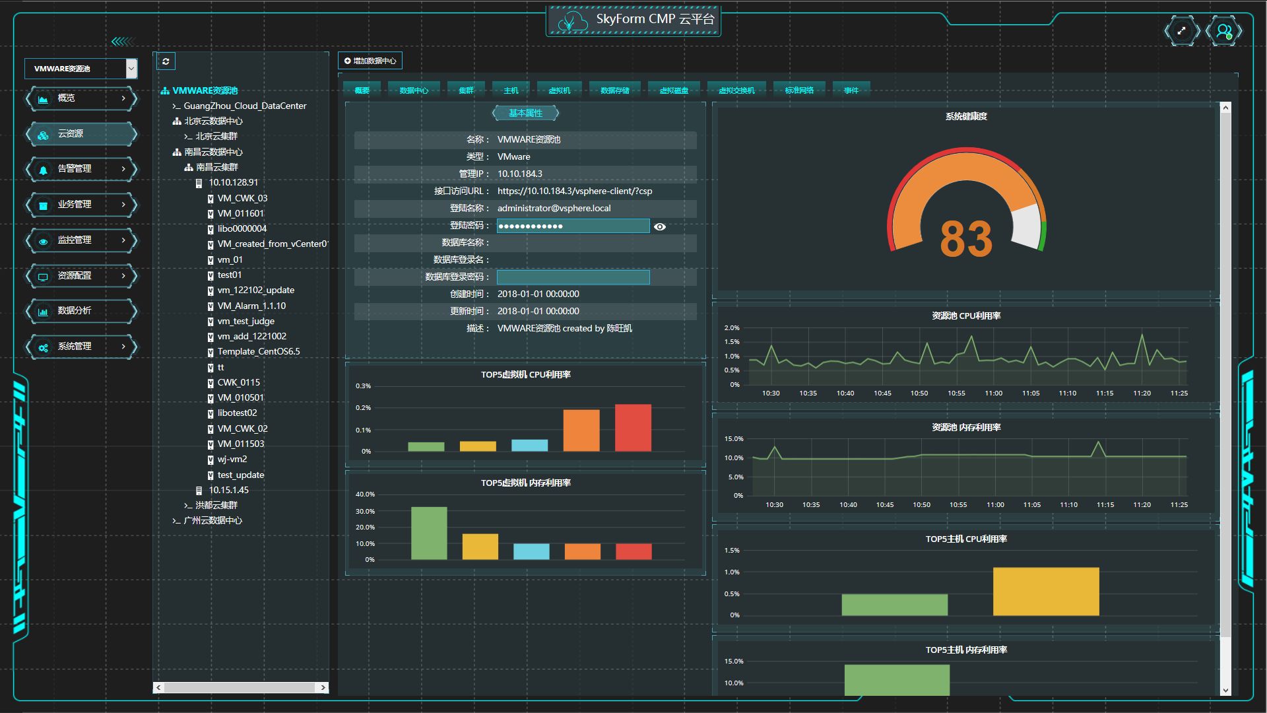Screen dimensions: 1267x713
Task: Click the 南昌云数据中心 datacenter icon
Action: 177,153
